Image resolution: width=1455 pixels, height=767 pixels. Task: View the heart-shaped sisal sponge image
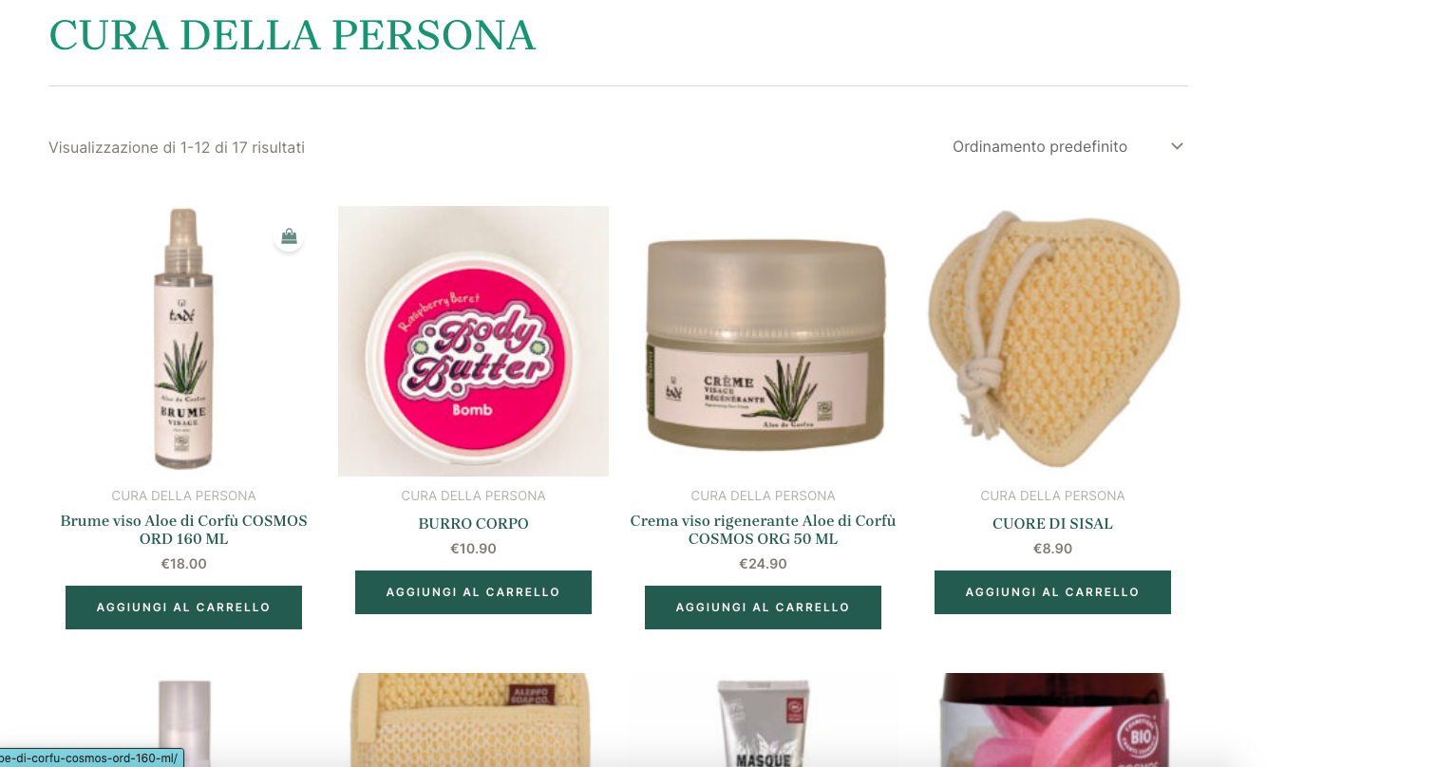[1052, 341]
